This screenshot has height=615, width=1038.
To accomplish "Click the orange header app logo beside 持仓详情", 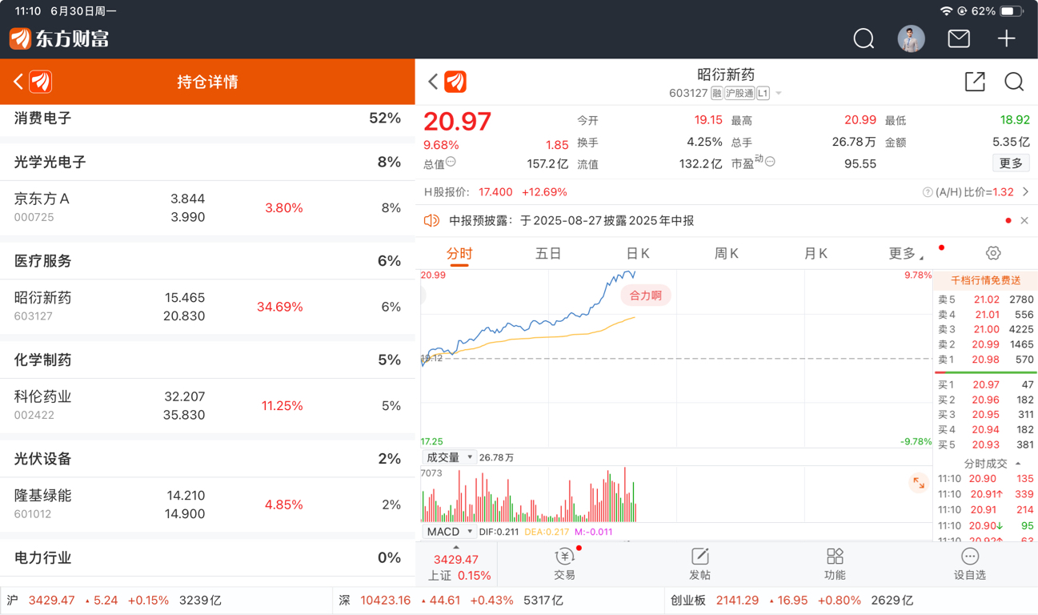I will 41,82.
